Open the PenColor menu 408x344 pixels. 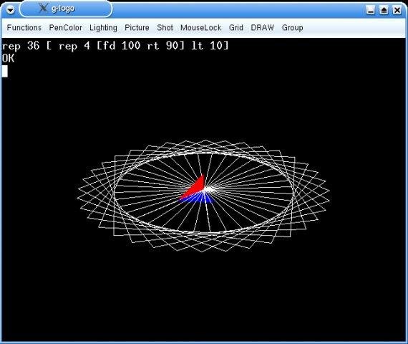[66, 28]
